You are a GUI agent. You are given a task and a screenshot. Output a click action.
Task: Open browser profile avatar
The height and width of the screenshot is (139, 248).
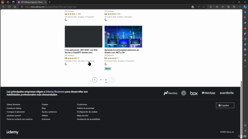pos(3,2)
